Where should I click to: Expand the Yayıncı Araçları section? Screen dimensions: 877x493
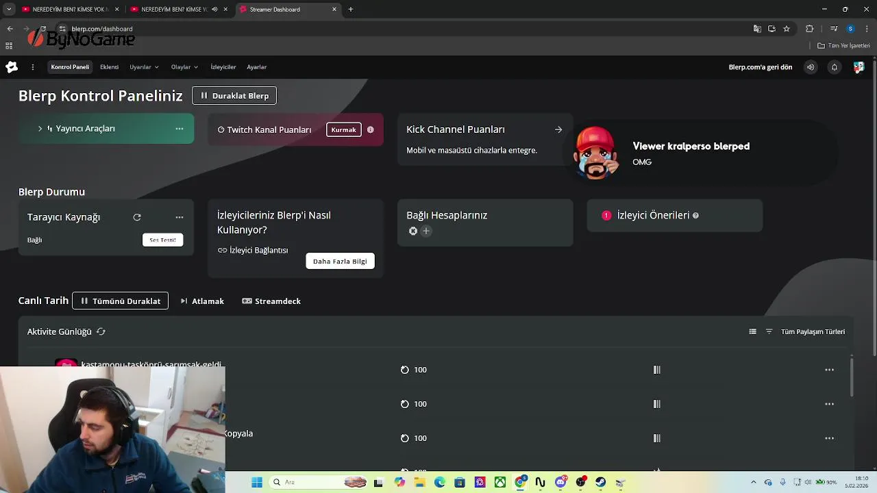40,129
